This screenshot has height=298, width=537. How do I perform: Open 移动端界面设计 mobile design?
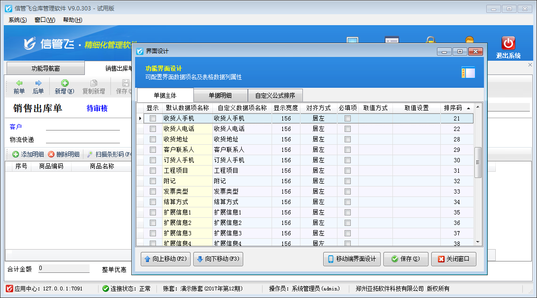(x=352, y=259)
